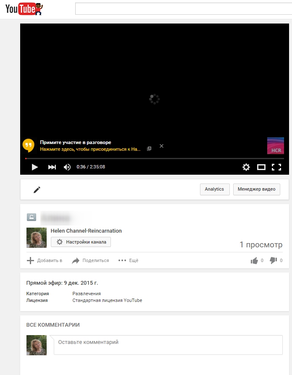Click the Настройки канала button
Viewport: 292px width, 375px height.
81,242
